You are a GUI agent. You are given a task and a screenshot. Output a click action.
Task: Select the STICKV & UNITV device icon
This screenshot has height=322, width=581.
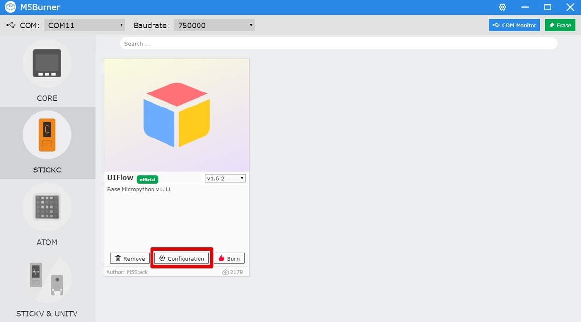[x=47, y=279]
